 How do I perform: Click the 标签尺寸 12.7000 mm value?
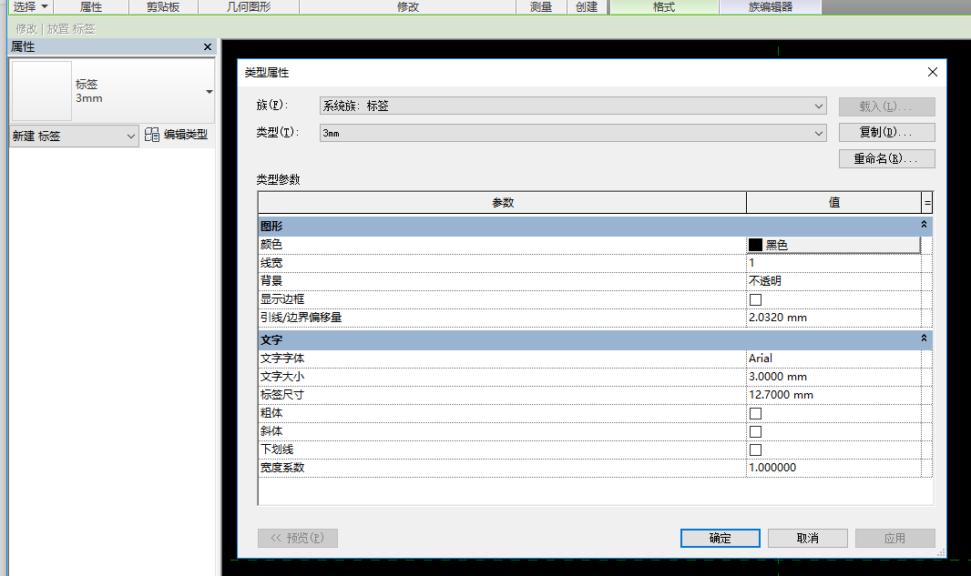pos(833,395)
